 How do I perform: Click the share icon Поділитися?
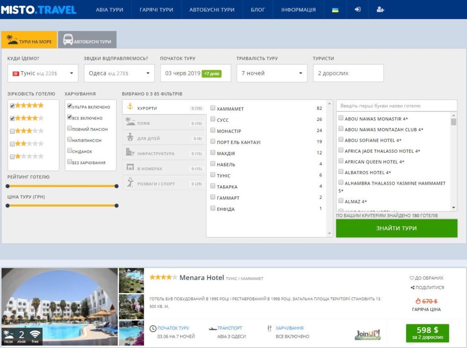[x=427, y=287]
